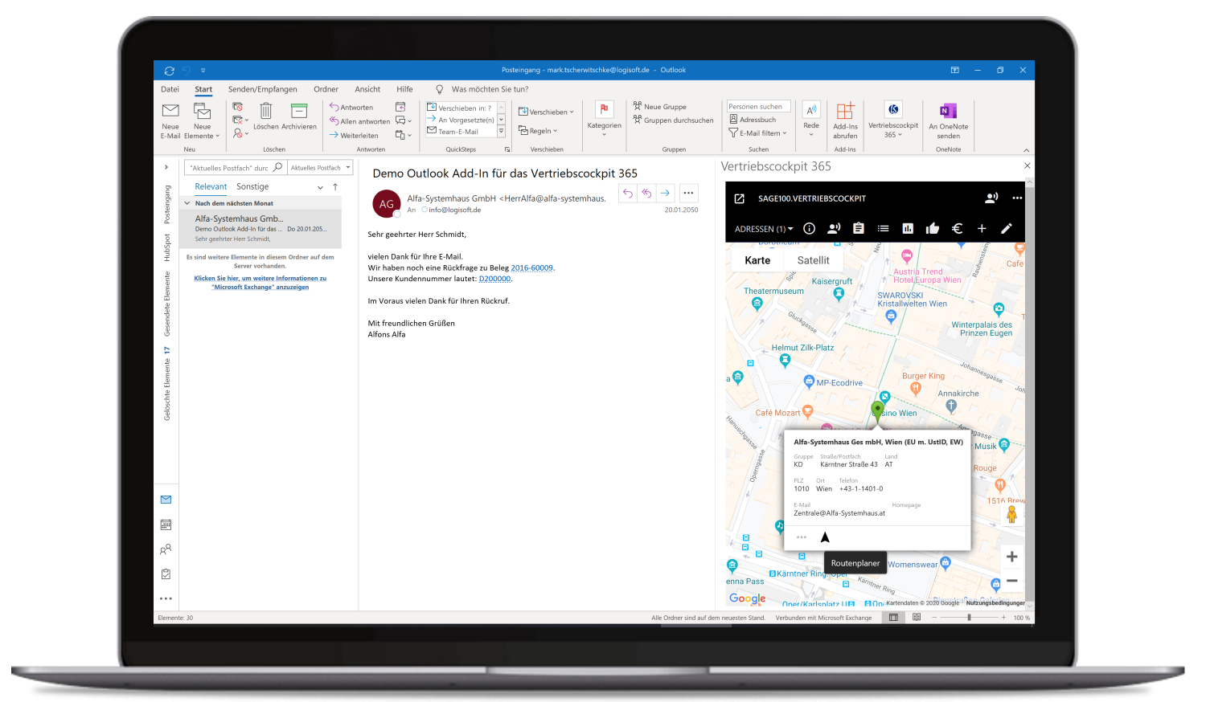Screen dimensions: 1206x702
Task: Collapse the ribbon with the chevron
Action: pyautogui.click(x=1026, y=150)
